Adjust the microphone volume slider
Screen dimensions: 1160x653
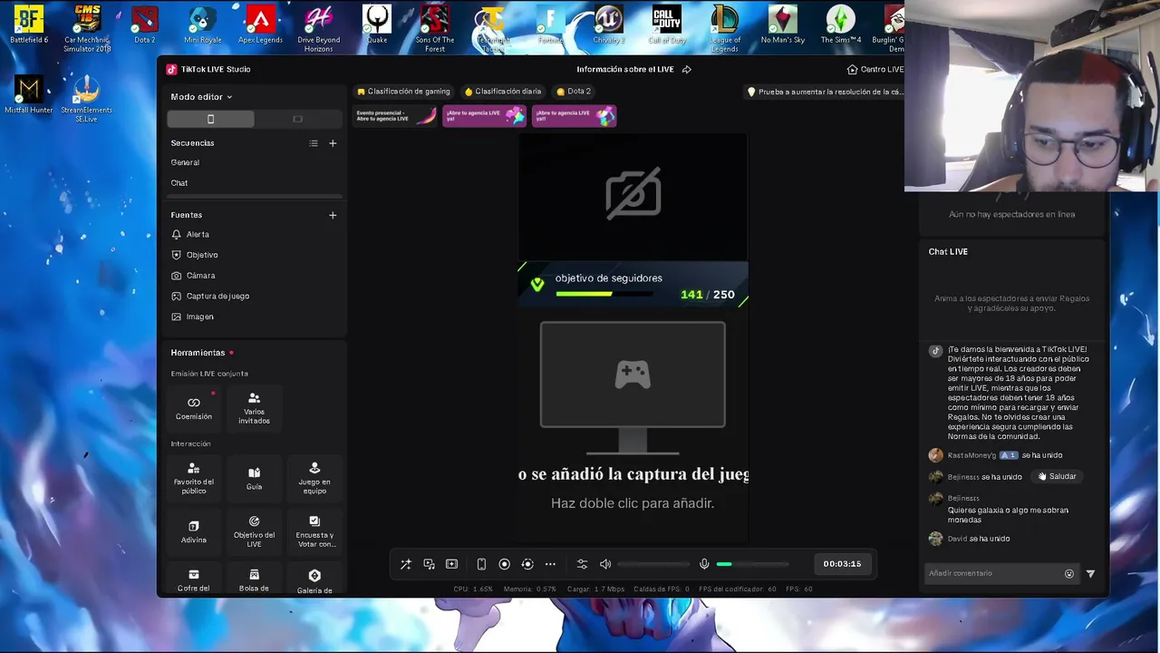tap(752, 564)
